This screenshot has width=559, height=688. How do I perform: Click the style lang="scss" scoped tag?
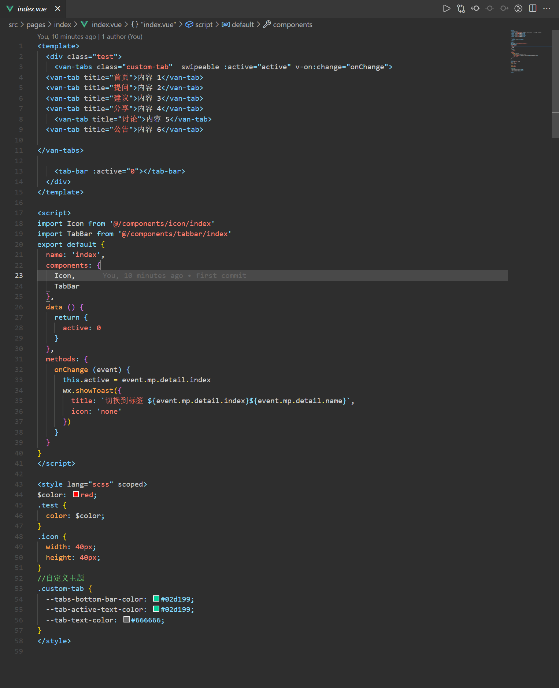(x=92, y=484)
